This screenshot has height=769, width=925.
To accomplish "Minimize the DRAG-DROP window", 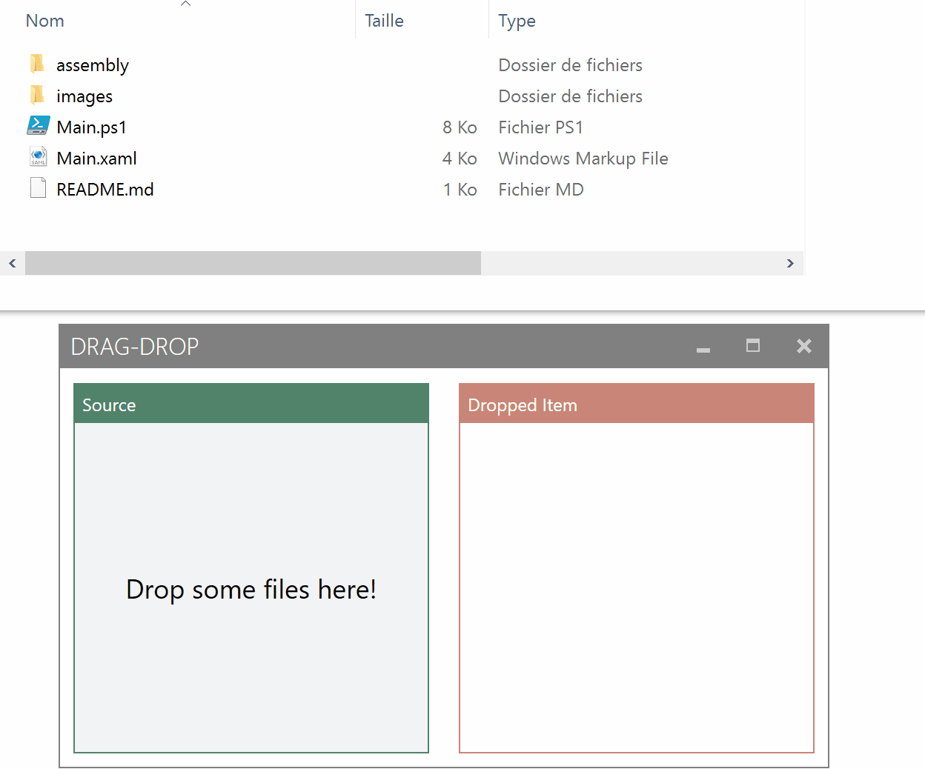I will (x=703, y=346).
